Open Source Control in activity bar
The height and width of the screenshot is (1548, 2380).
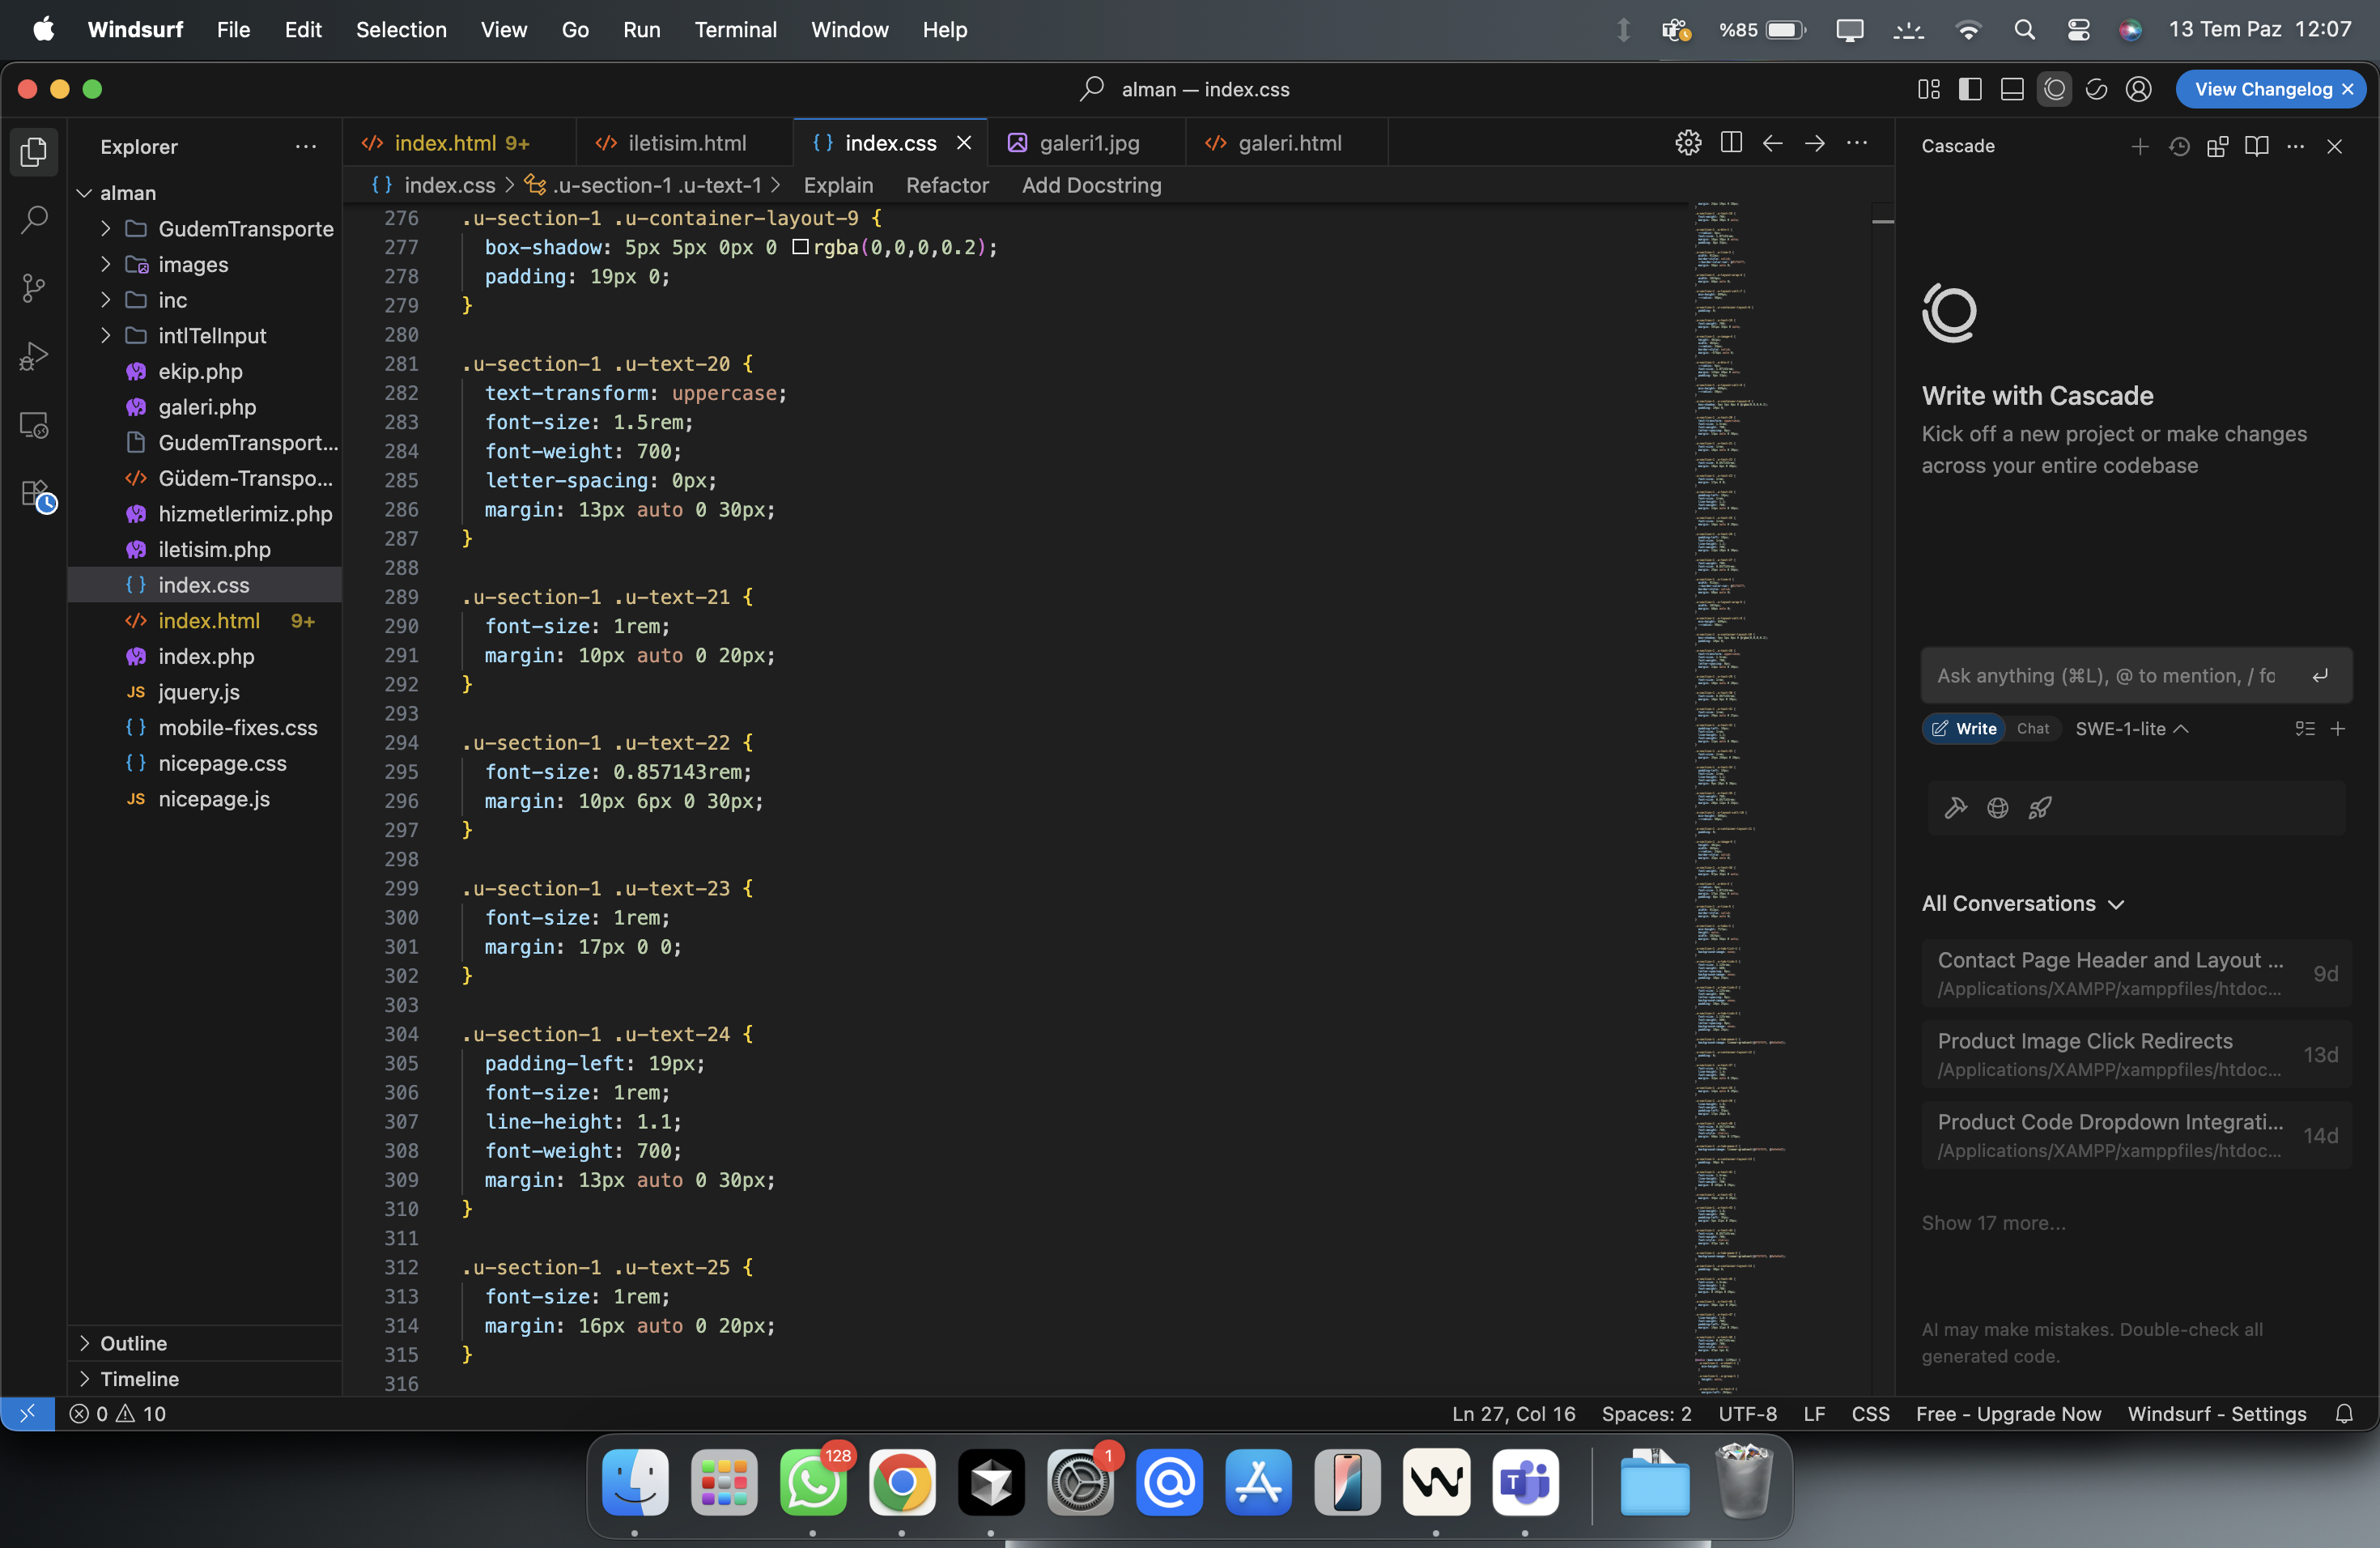tap(34, 288)
